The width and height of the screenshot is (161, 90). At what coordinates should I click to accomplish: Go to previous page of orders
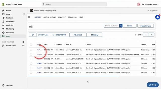click(146, 35)
